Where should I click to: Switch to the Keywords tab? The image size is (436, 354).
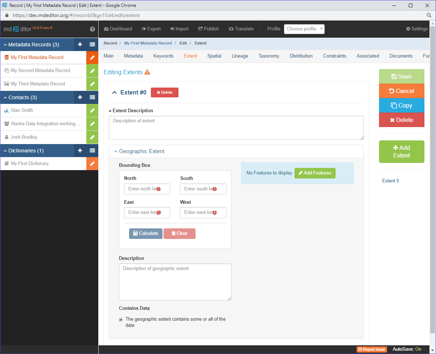click(x=163, y=56)
